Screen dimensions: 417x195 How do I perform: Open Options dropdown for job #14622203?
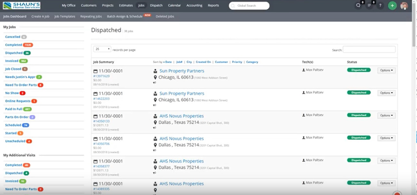click(386, 93)
